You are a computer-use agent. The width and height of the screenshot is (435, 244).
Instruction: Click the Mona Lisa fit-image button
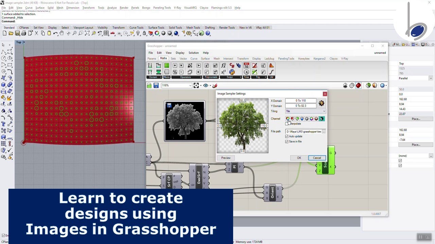[321, 103]
